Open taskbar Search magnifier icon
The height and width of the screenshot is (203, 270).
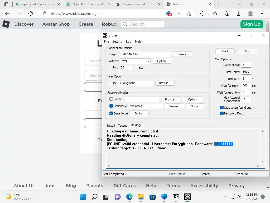pyautogui.click(x=95, y=197)
